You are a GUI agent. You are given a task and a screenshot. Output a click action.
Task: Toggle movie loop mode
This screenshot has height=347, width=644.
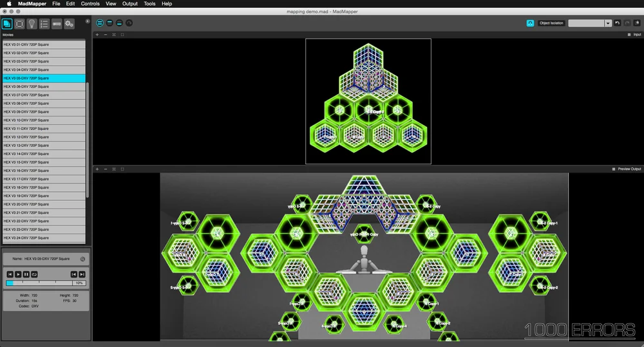pos(35,274)
